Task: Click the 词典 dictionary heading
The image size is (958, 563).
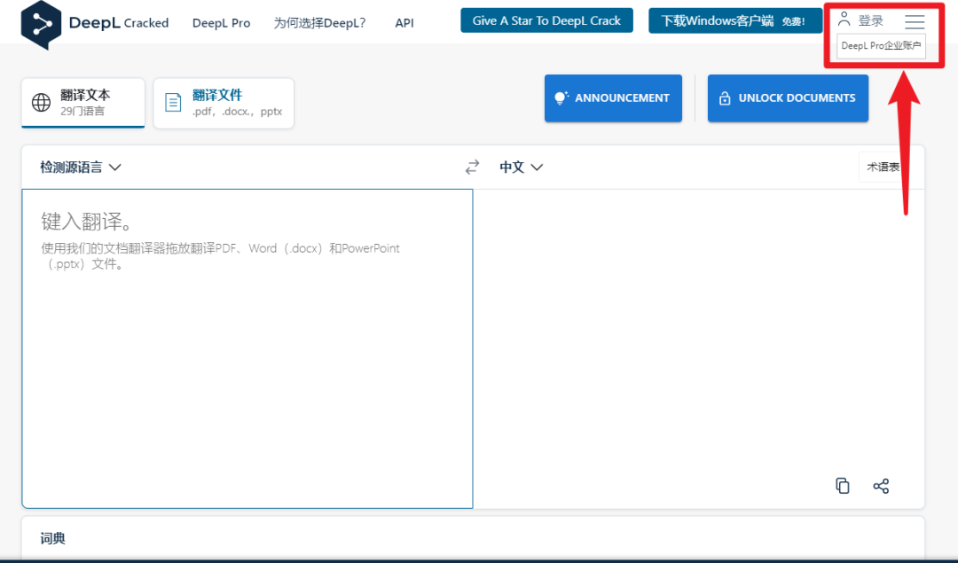Action: 53,538
